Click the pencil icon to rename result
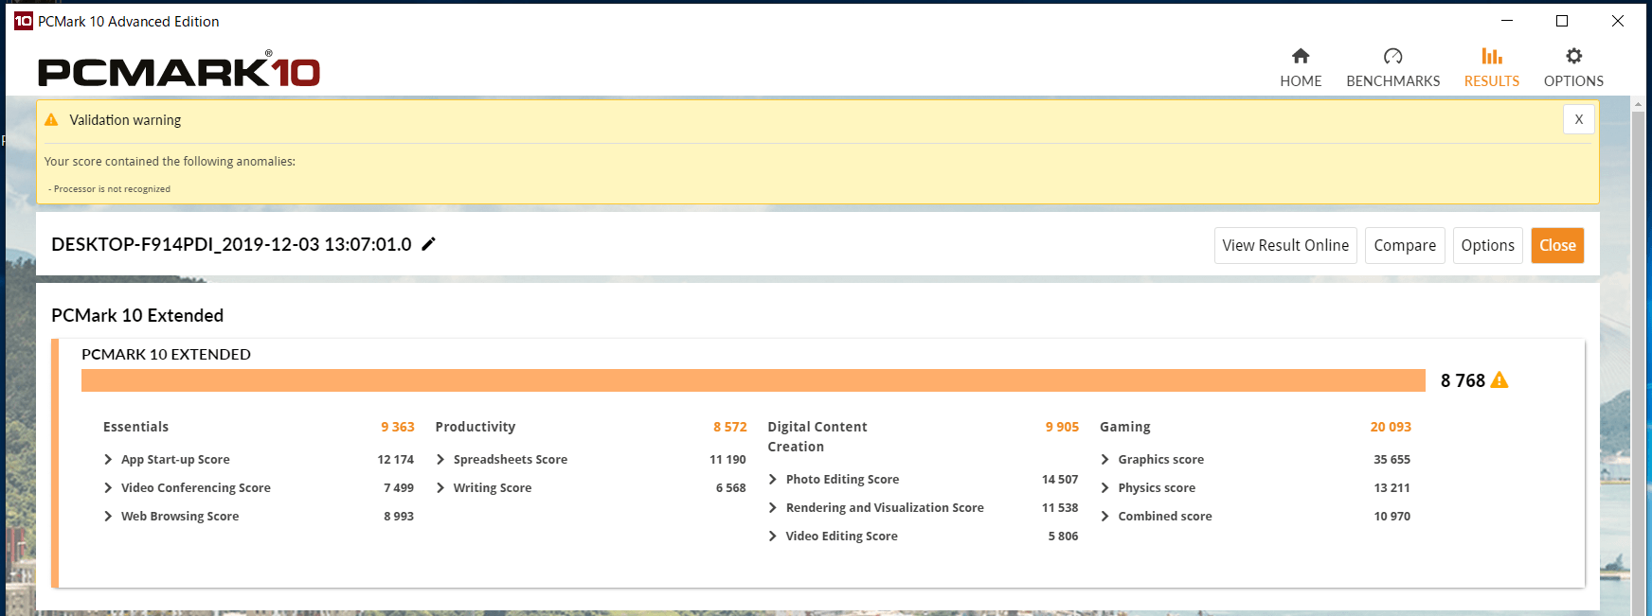This screenshot has width=1652, height=616. tap(428, 244)
